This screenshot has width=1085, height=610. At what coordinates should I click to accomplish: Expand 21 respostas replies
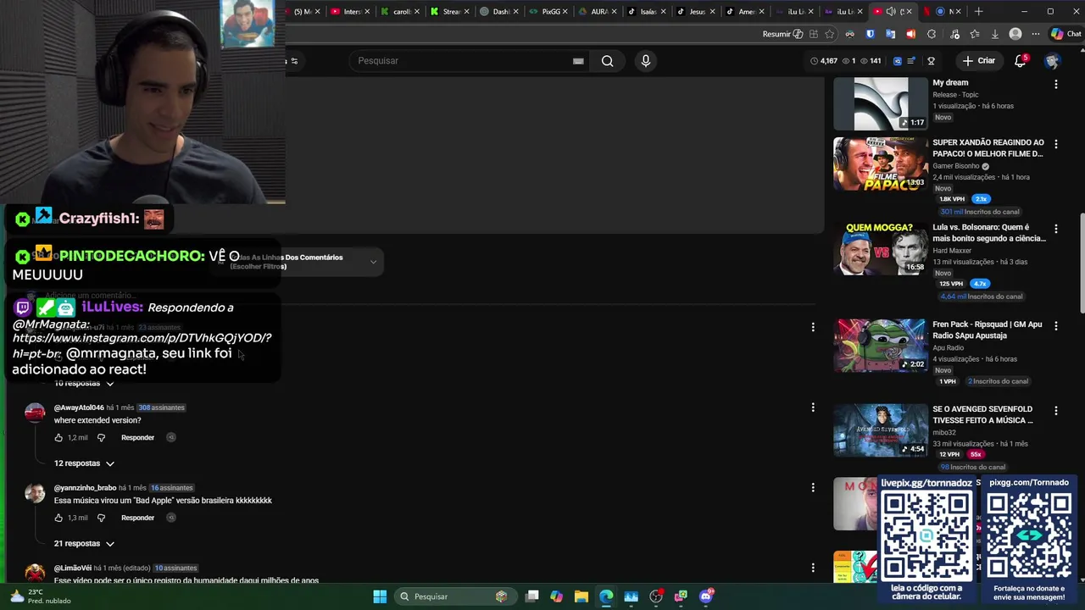pyautogui.click(x=84, y=544)
